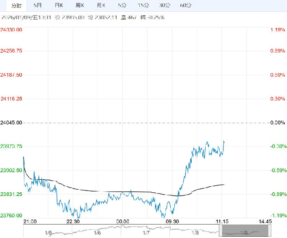The width and height of the screenshot is (287, 238).
Task: Open the 30分 chart tab
Action: [x=164, y=6]
